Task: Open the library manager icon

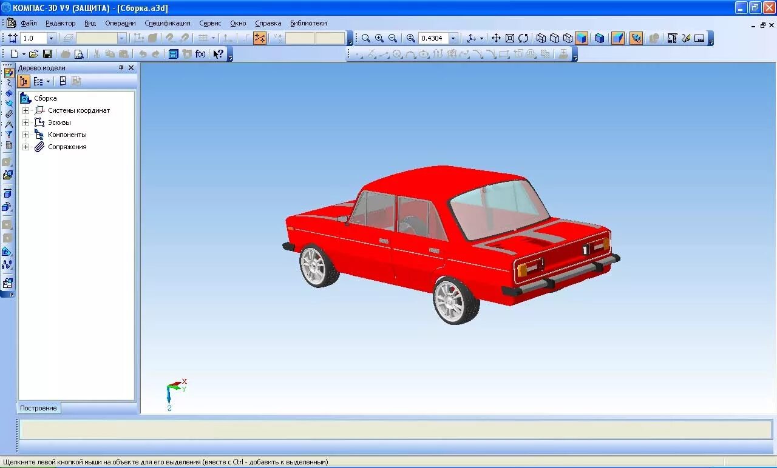Action: pos(173,54)
